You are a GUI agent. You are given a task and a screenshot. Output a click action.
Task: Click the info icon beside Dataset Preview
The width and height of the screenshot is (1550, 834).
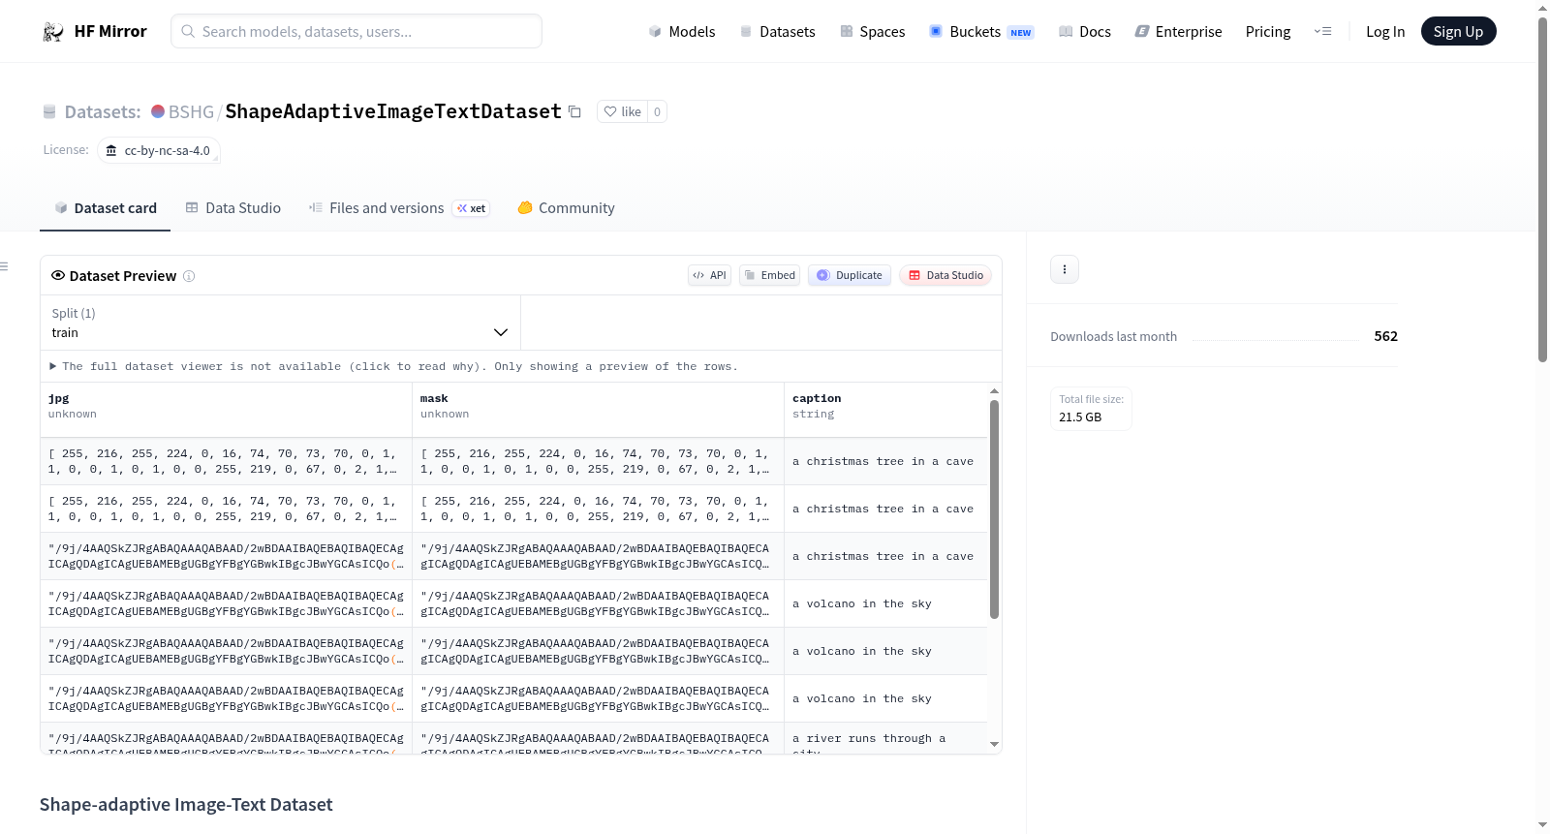click(x=189, y=276)
